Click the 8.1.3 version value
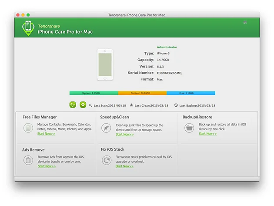Image resolution: width=274 pixels, height=206 pixels. [x=160, y=67]
